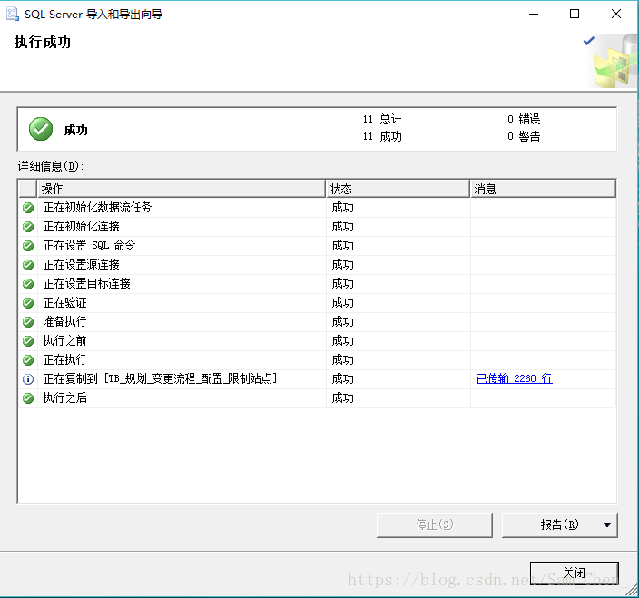Screen dimensions: 639x598
Task: Maximize the wizard window
Action: 575,14
